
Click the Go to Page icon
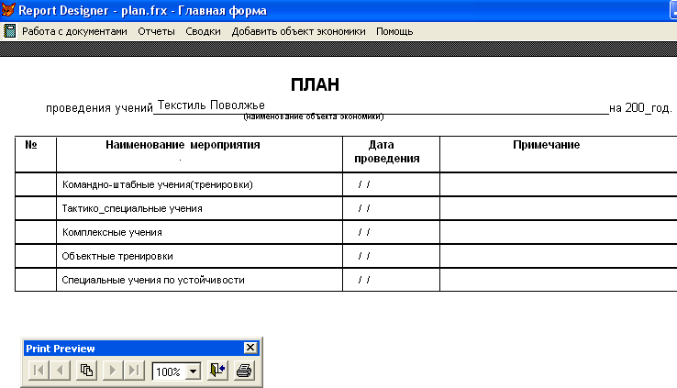[87, 371]
